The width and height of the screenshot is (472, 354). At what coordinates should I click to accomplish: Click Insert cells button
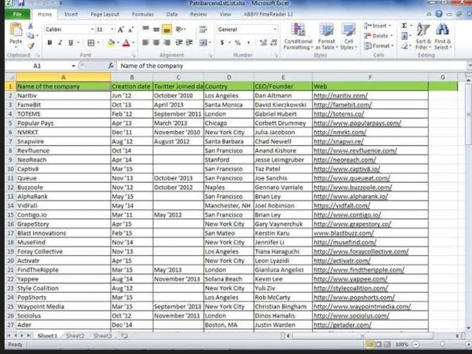(378, 26)
